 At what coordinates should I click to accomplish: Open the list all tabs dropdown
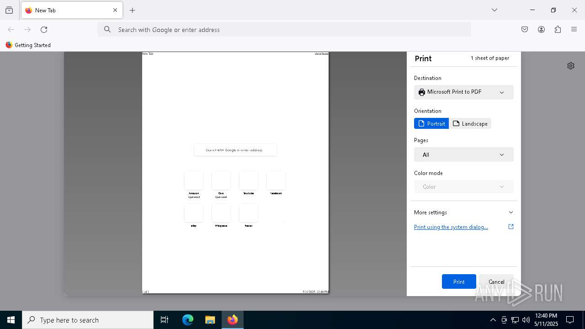(x=495, y=10)
